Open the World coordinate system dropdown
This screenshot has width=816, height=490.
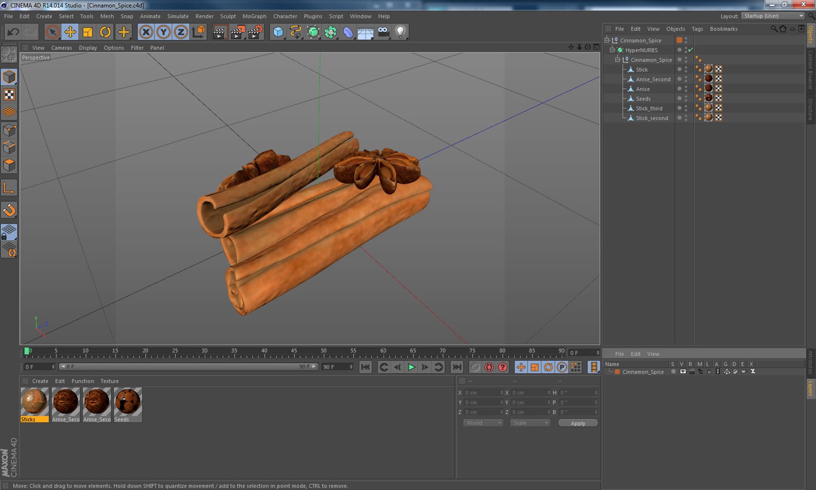[483, 423]
